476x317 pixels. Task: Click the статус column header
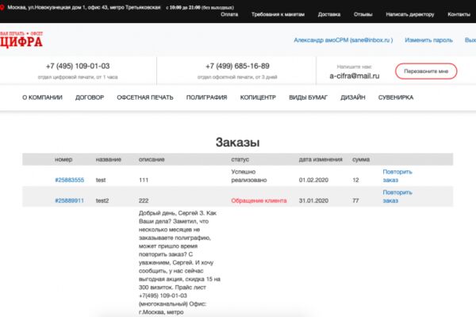tap(240, 159)
